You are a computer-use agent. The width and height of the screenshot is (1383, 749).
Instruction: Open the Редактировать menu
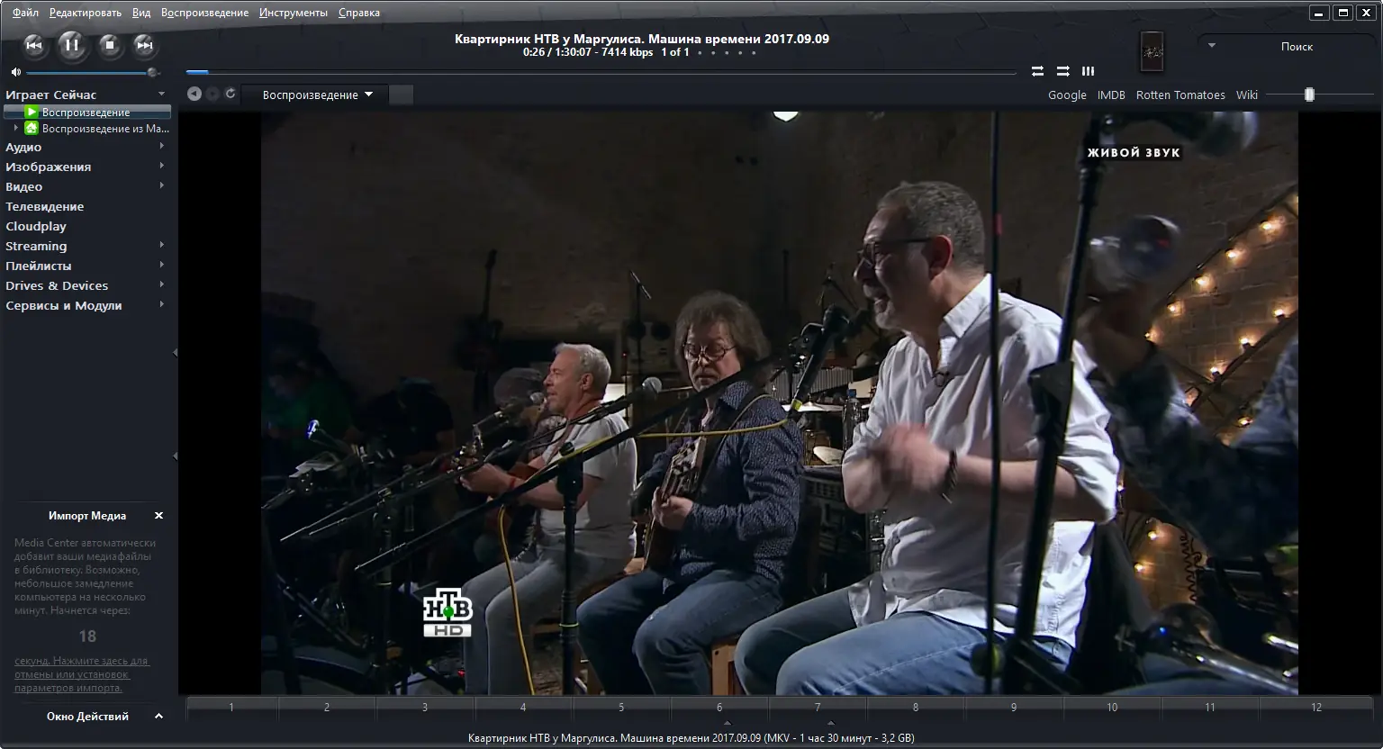pyautogui.click(x=86, y=13)
